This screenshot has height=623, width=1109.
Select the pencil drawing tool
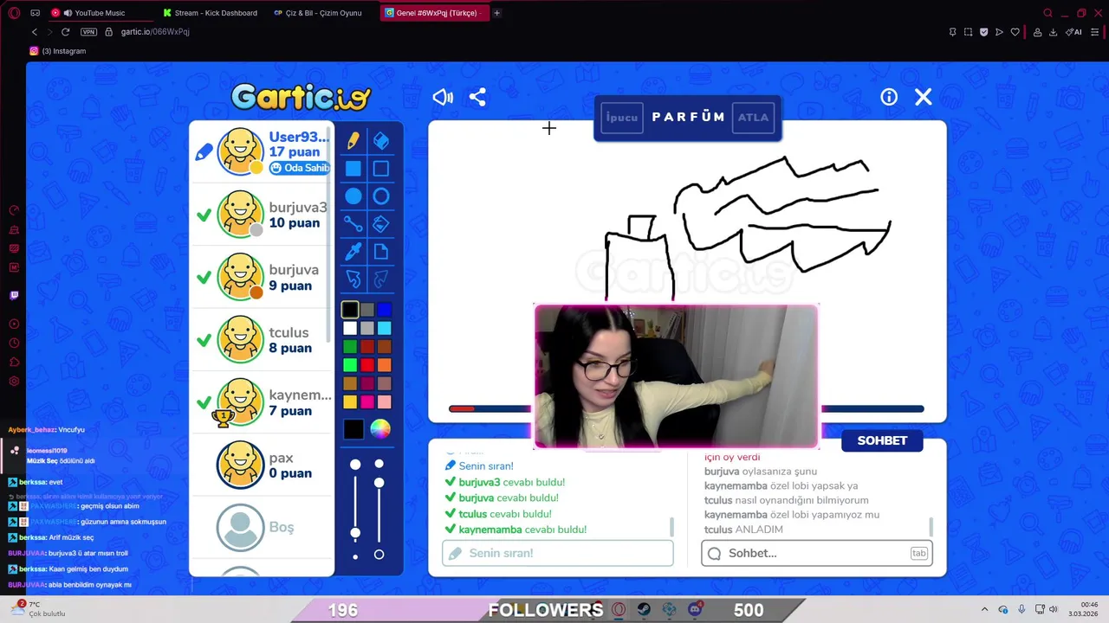coord(353,141)
